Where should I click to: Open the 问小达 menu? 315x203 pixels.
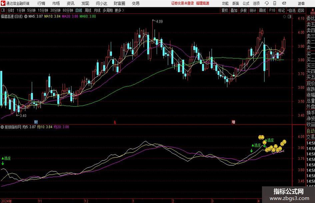point(101,3)
